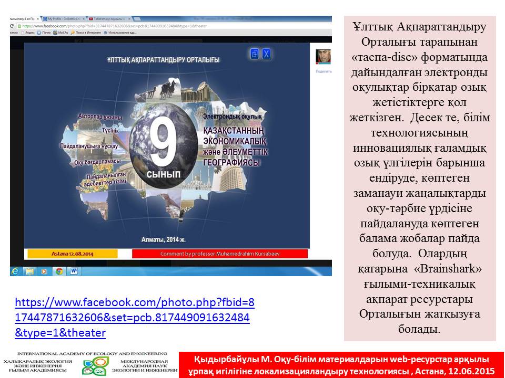Click the Facebook profile photo thumbnail
Viewport: 505px width, 378px height.
click(324, 57)
